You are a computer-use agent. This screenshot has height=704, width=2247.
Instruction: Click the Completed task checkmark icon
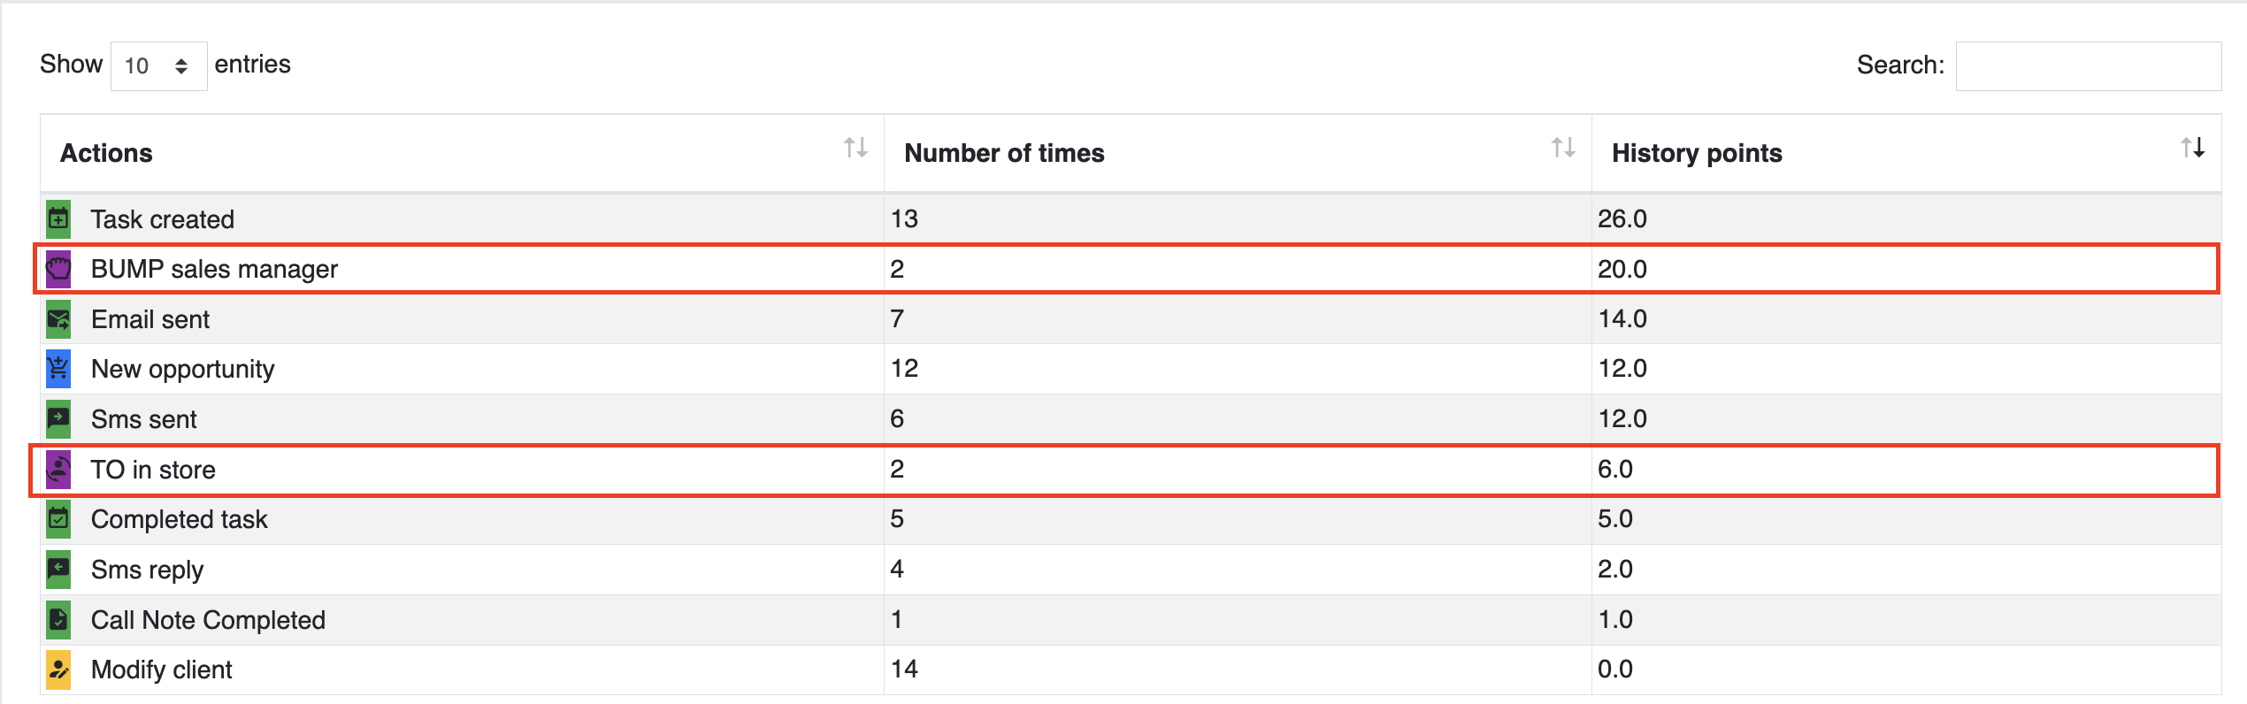[x=58, y=519]
